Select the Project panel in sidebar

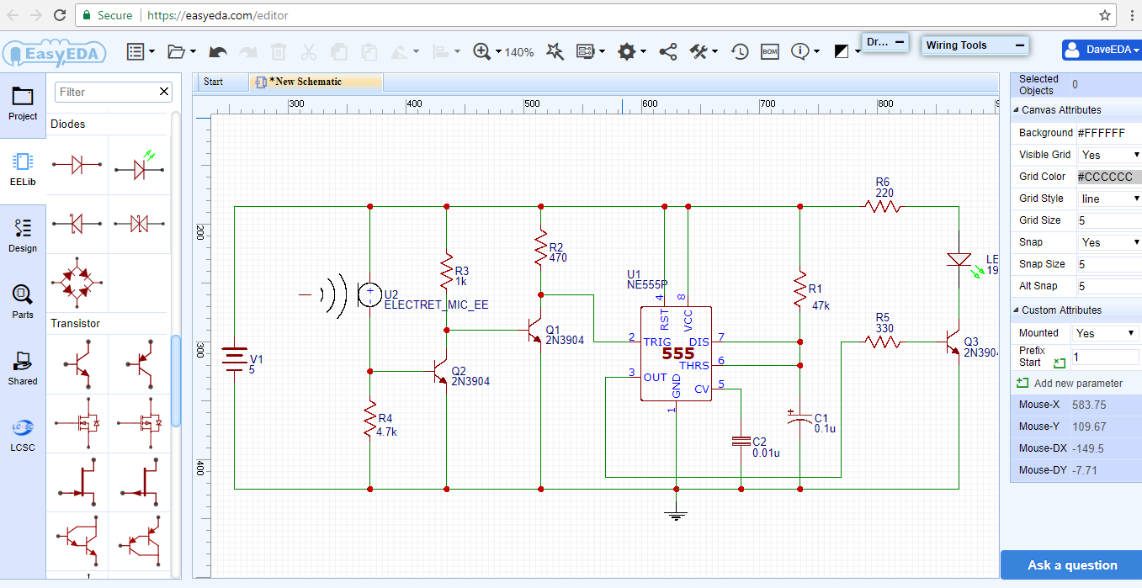22,103
